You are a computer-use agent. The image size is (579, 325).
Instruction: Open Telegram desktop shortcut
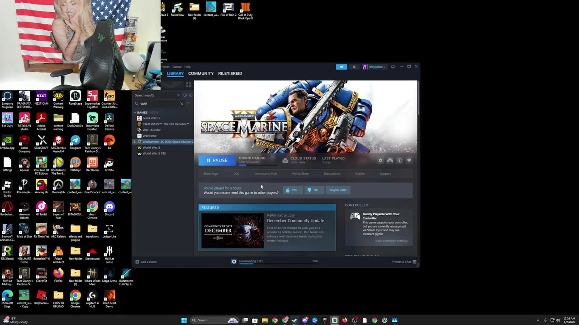click(75, 142)
